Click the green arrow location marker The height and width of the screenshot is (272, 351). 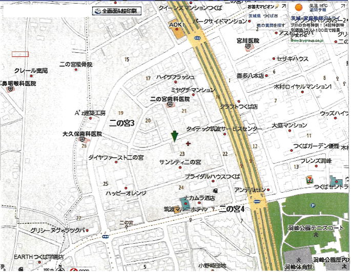pos(174,136)
